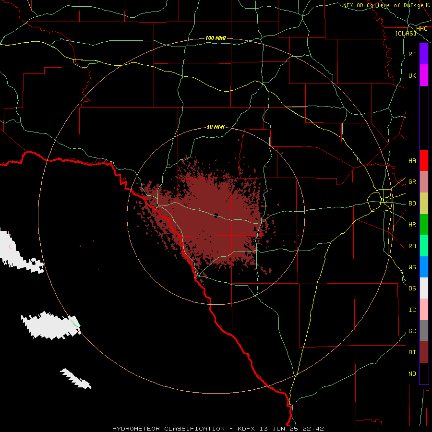The height and width of the screenshot is (432, 432).
Task: Click the UK legend label
Action: [x=412, y=75]
